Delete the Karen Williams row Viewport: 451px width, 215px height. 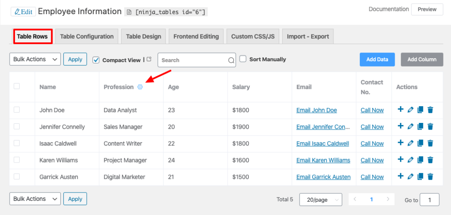(x=430, y=160)
